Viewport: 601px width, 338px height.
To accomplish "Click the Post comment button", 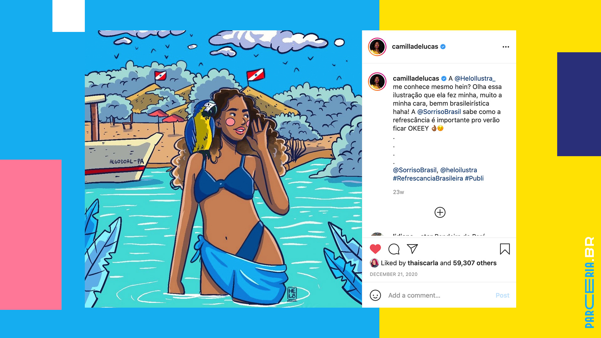I will [x=502, y=295].
